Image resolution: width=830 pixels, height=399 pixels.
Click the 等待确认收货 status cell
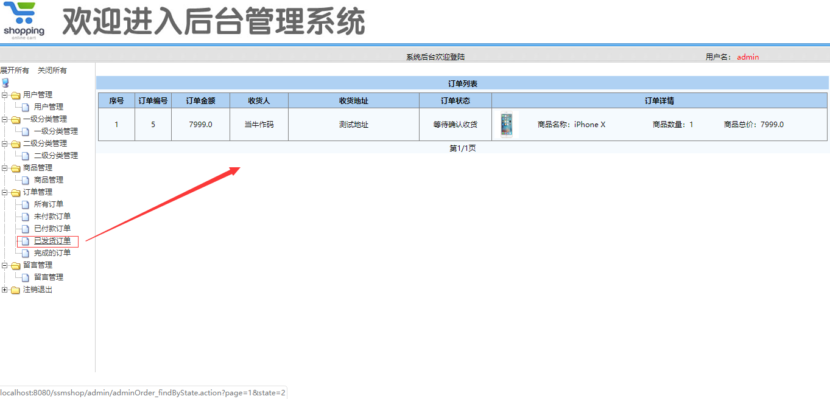click(x=455, y=125)
